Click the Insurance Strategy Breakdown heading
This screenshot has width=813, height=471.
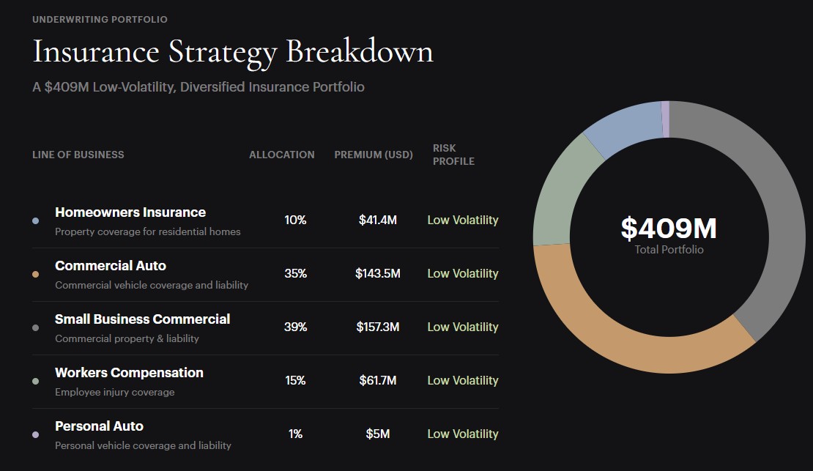(x=233, y=52)
